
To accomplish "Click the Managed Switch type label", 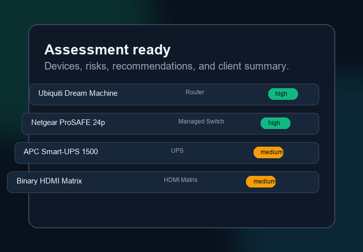I will coord(201,121).
